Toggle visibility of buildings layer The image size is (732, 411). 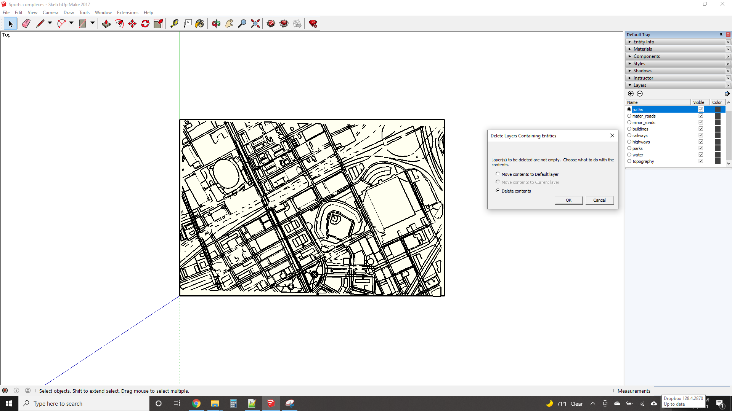pyautogui.click(x=701, y=129)
